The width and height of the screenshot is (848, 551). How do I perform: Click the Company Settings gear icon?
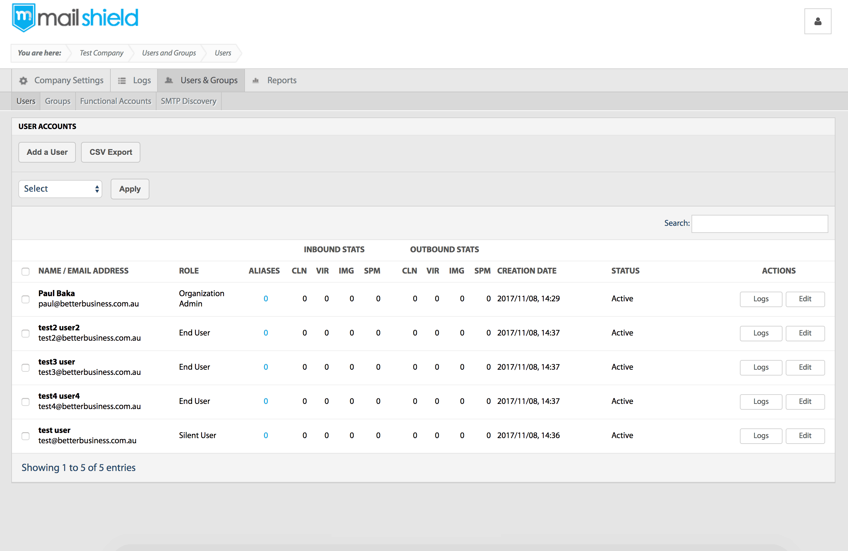24,81
